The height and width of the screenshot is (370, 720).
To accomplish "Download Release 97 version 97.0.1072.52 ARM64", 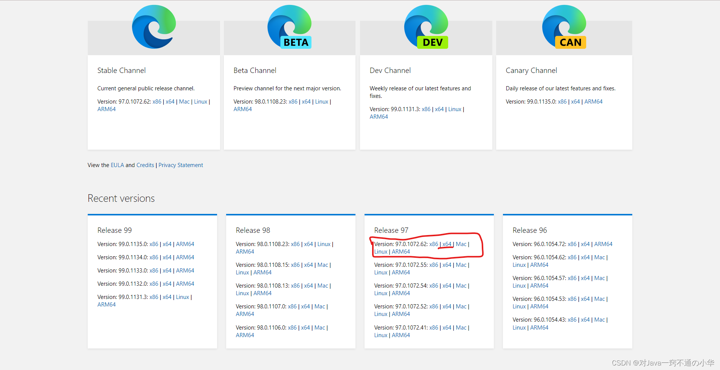I will pyautogui.click(x=401, y=314).
